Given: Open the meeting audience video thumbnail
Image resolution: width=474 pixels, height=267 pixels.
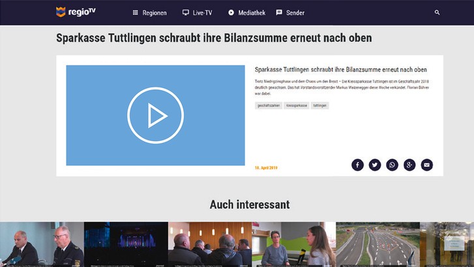Looking at the screenshot, I should pos(209,244).
